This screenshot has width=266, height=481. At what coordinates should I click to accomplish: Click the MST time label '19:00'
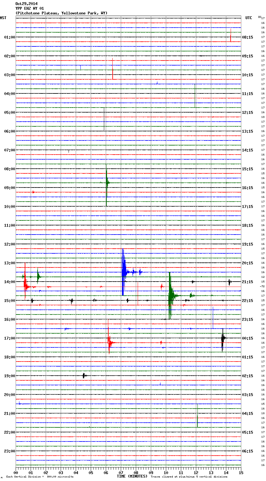[10, 376]
